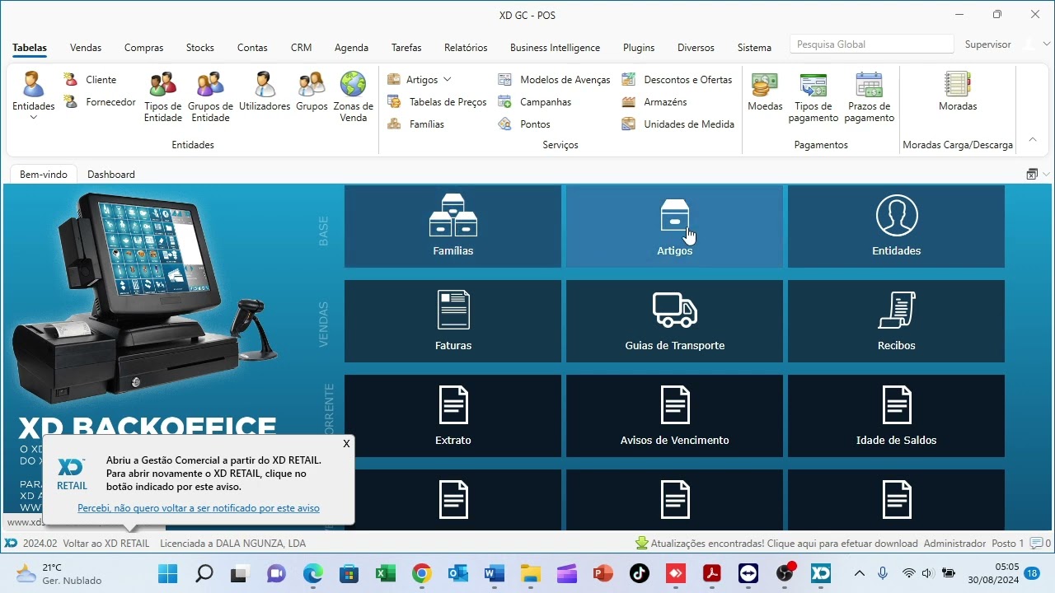Open the Recibos tile
Screen dimensions: 1055x593
[896, 321]
